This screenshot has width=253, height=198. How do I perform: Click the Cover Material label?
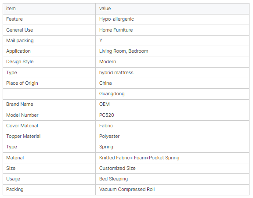[22, 126]
